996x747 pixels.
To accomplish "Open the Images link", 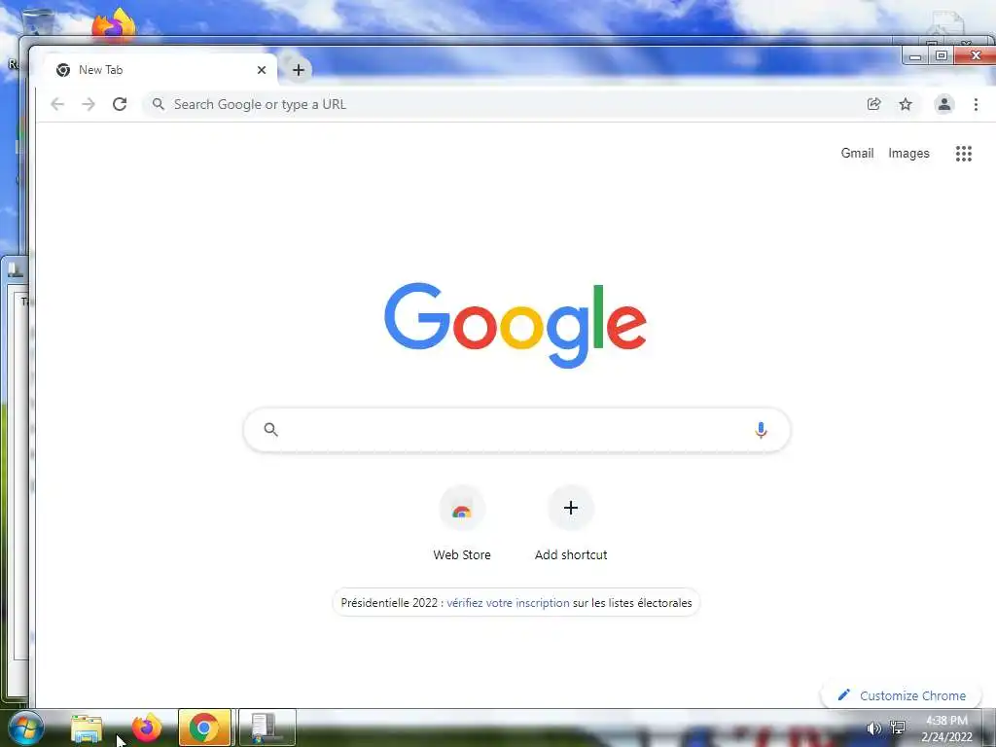I will tap(908, 153).
